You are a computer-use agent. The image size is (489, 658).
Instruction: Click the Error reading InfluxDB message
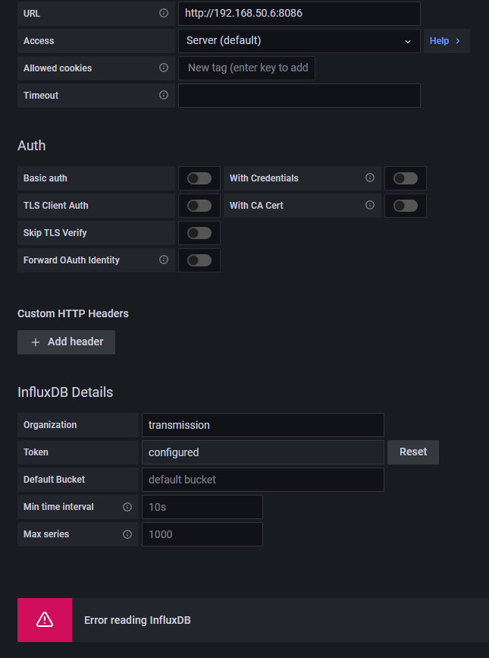point(137,620)
